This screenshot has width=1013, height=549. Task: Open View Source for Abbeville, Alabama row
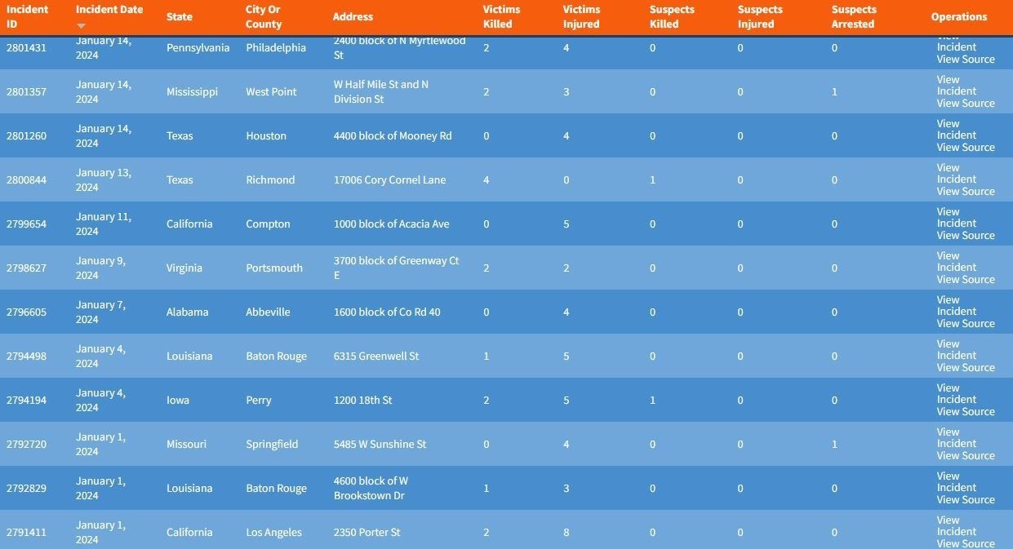click(965, 324)
